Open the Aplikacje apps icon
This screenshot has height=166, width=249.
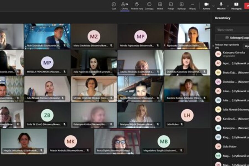pyautogui.click(x=181, y=6)
